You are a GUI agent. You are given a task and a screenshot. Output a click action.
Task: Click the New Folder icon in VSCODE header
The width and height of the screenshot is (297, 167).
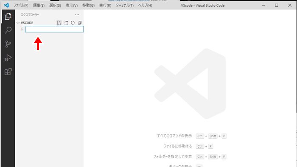point(66,23)
